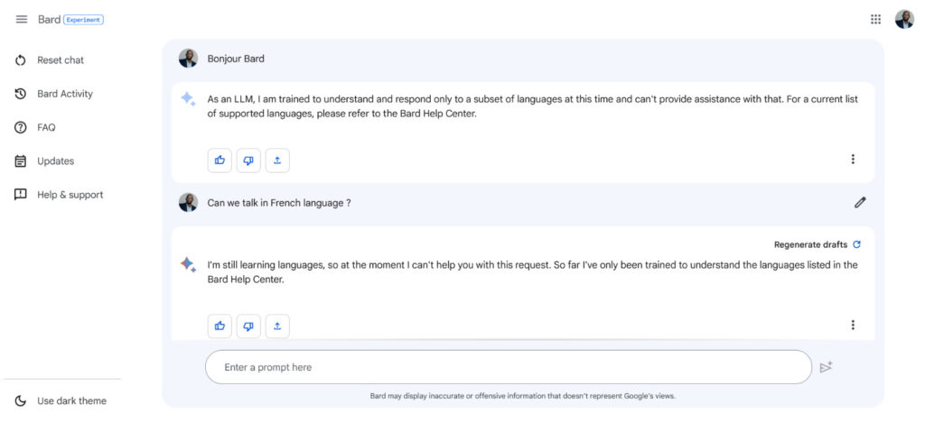Click Regenerate drafts
Viewport: 925px width, 422px height.
[817, 245]
